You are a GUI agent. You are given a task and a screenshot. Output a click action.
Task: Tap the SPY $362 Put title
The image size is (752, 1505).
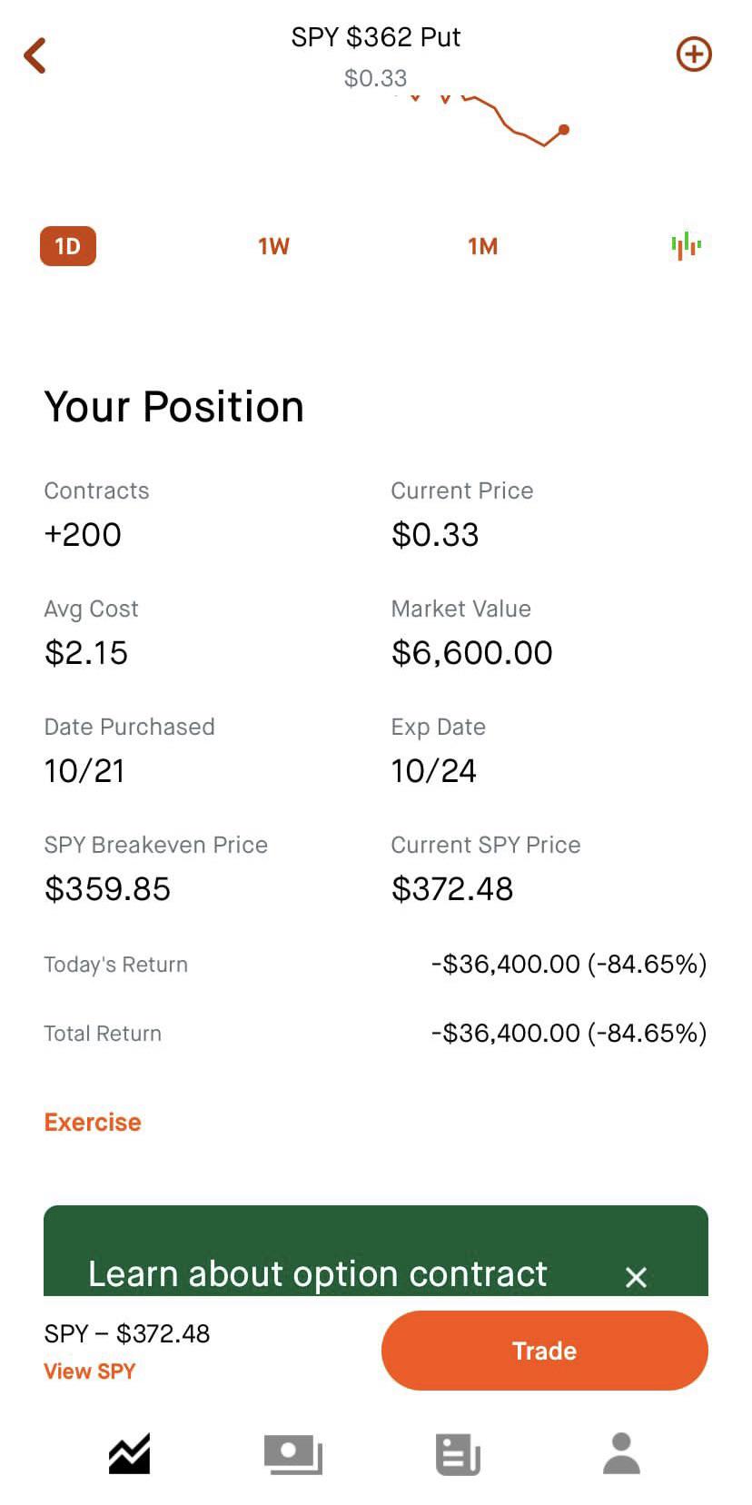coord(375,37)
